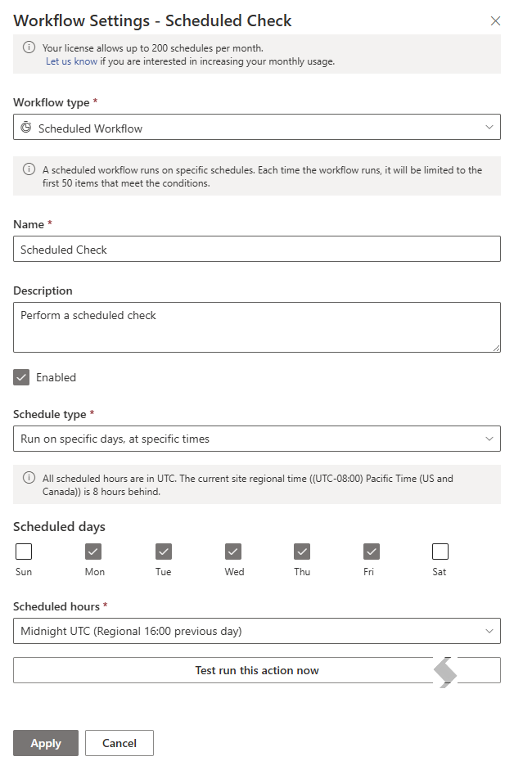
Task: Click into the Name text field
Action: click(x=256, y=249)
